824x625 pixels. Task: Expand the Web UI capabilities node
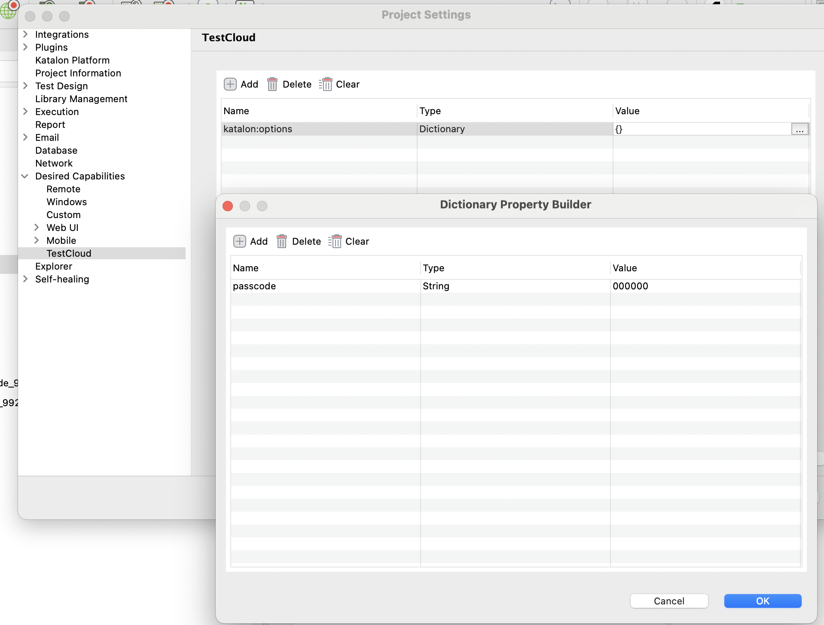click(37, 228)
